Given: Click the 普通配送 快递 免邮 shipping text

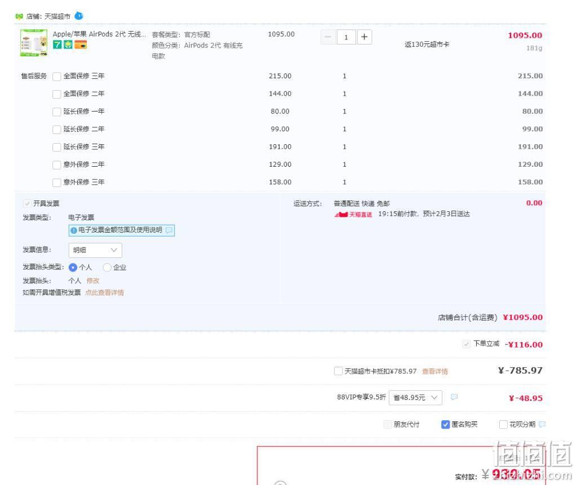Looking at the screenshot, I should (x=361, y=203).
